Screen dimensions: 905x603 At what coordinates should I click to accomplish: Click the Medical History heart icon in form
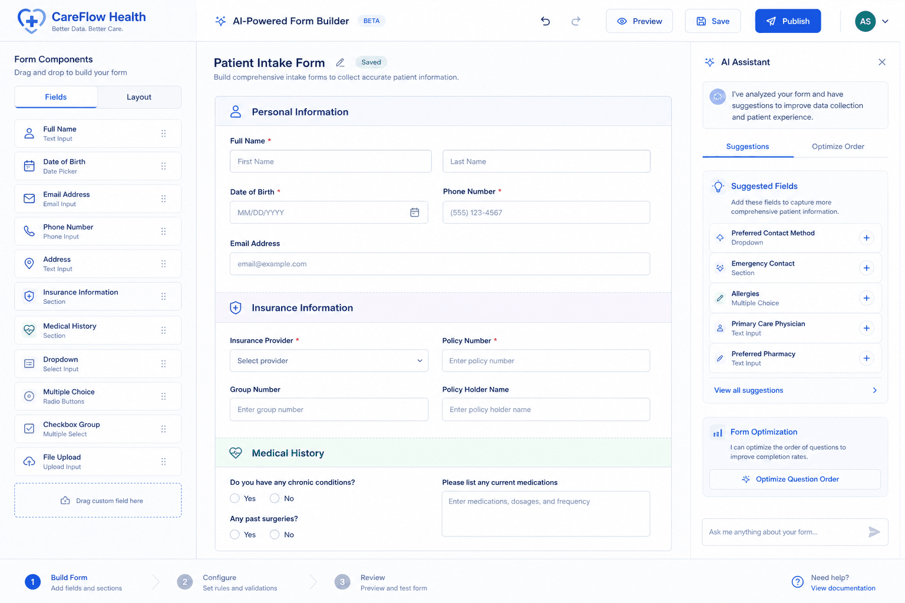tap(236, 453)
